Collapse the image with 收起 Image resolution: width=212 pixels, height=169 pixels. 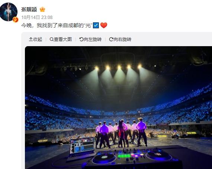36,39
